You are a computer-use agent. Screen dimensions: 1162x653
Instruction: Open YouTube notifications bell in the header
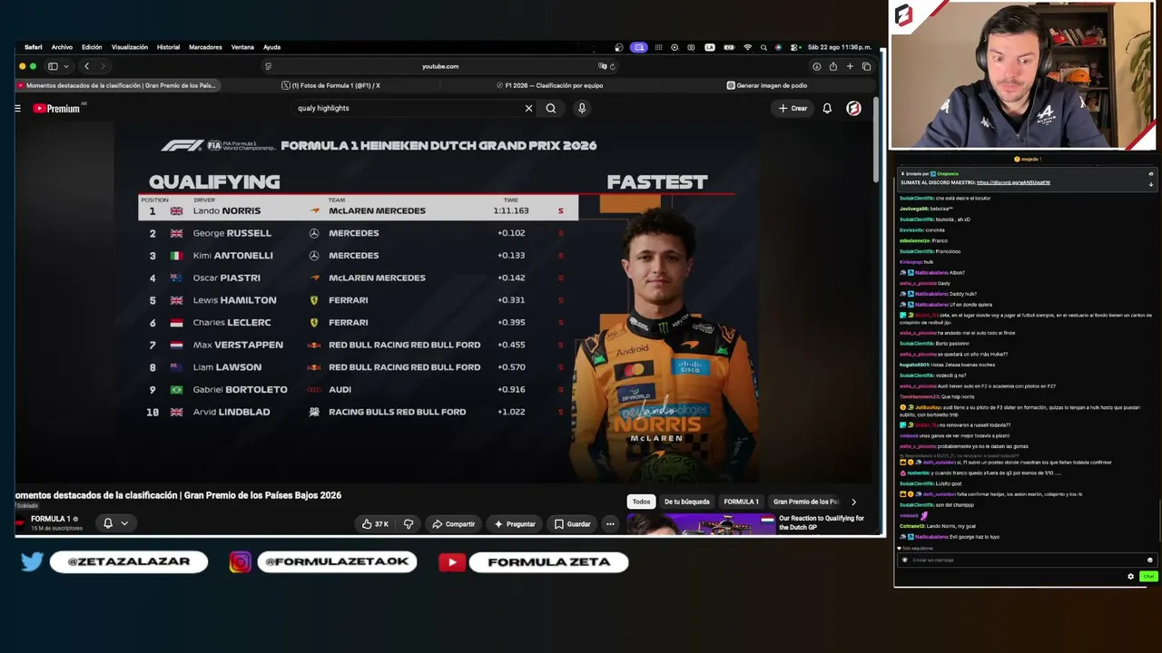[x=827, y=108]
